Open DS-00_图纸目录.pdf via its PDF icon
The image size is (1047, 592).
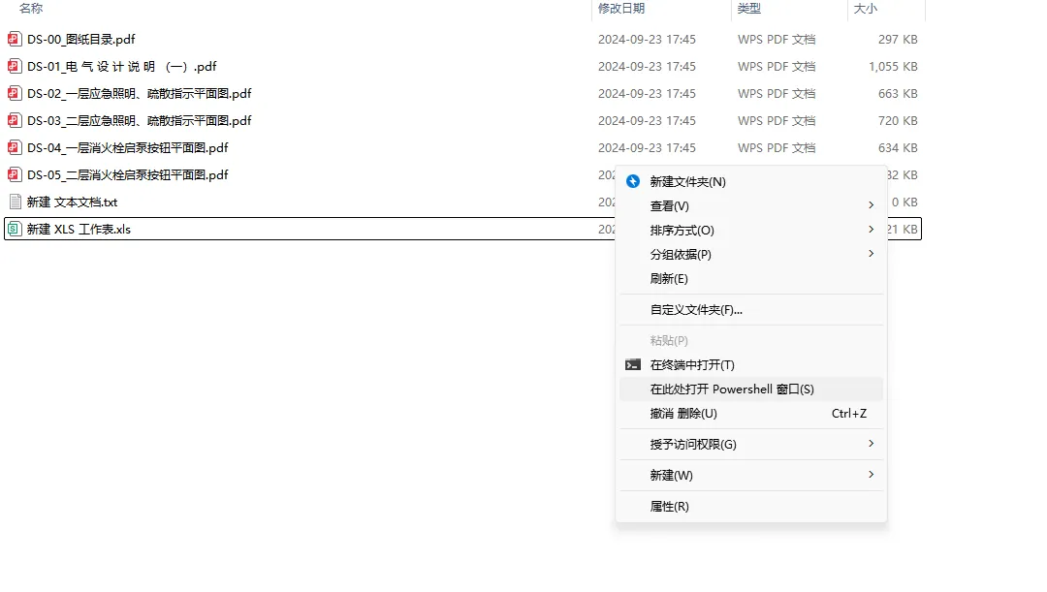click(x=14, y=40)
